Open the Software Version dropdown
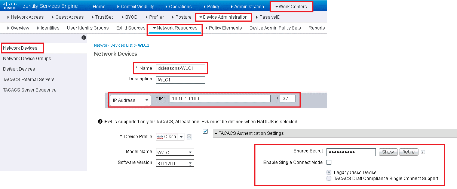Viewport: 457px width, 189px height. (x=175, y=163)
